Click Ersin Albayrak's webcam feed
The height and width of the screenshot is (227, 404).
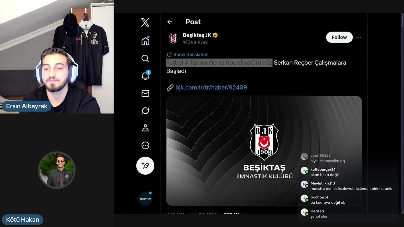[x=57, y=57]
